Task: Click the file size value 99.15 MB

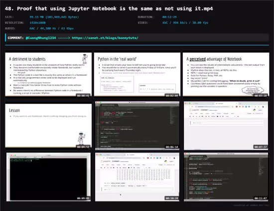Action: [x=54, y=17]
